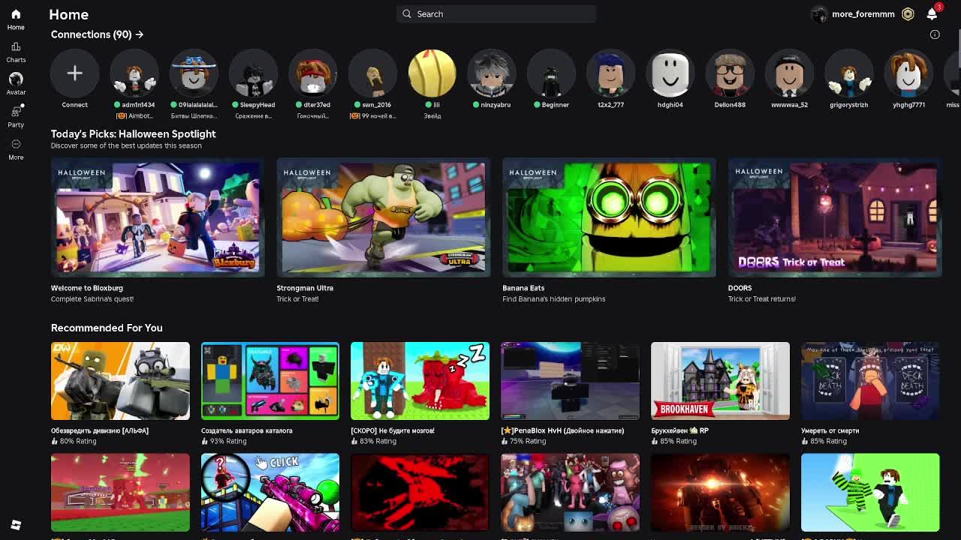Image resolution: width=961 pixels, height=540 pixels.
Task: Open the pink sniper CLICK game thumbnail
Action: click(270, 492)
